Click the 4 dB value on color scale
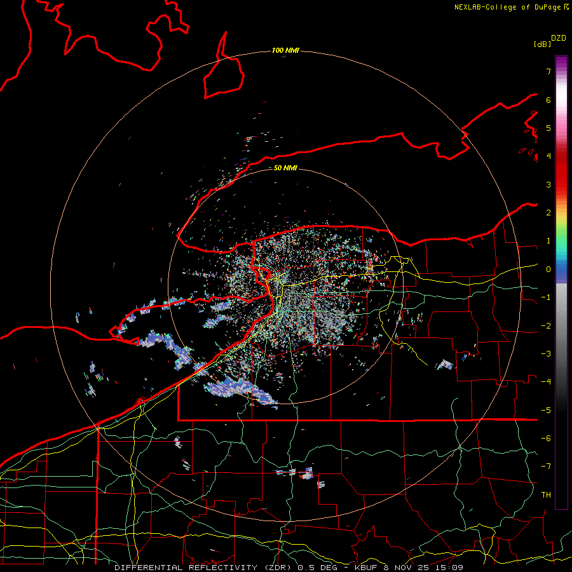This screenshot has width=572, height=572. click(548, 156)
